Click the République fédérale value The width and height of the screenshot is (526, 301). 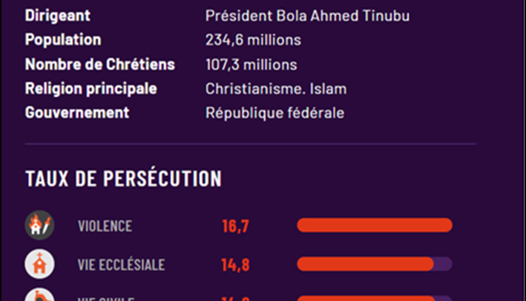click(x=275, y=113)
